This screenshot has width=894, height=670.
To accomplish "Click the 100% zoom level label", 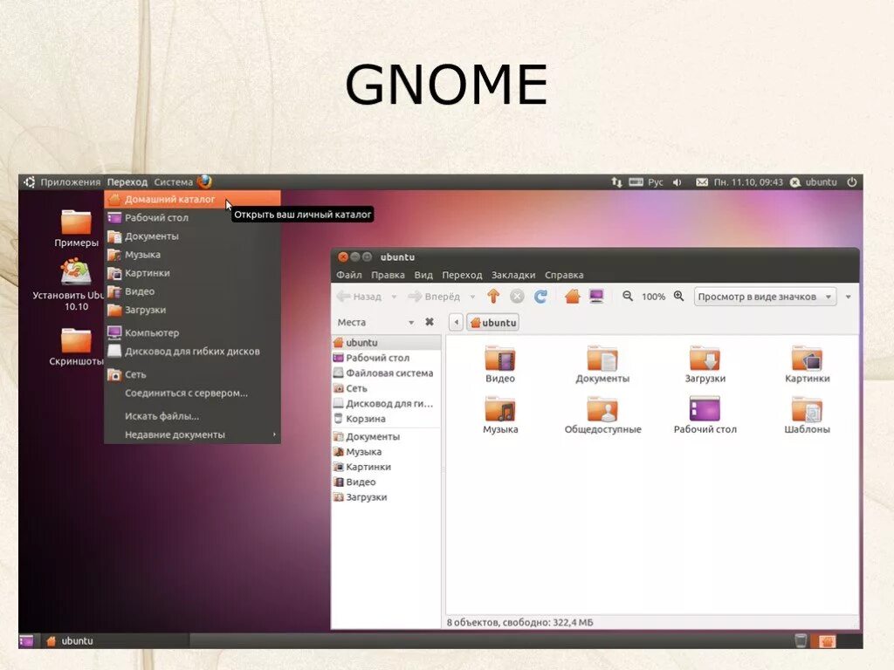I will 653,297.
